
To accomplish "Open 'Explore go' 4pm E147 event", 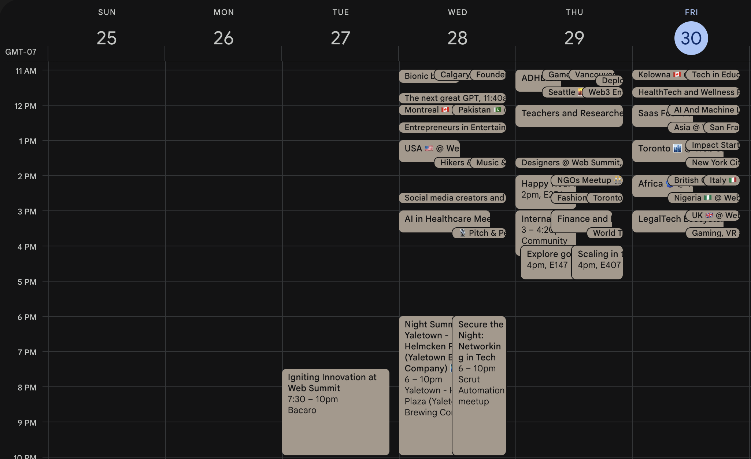I will click(x=546, y=262).
